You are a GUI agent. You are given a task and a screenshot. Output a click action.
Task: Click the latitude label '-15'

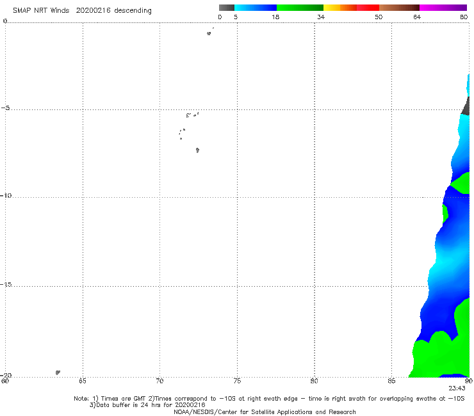pyautogui.click(x=6, y=284)
